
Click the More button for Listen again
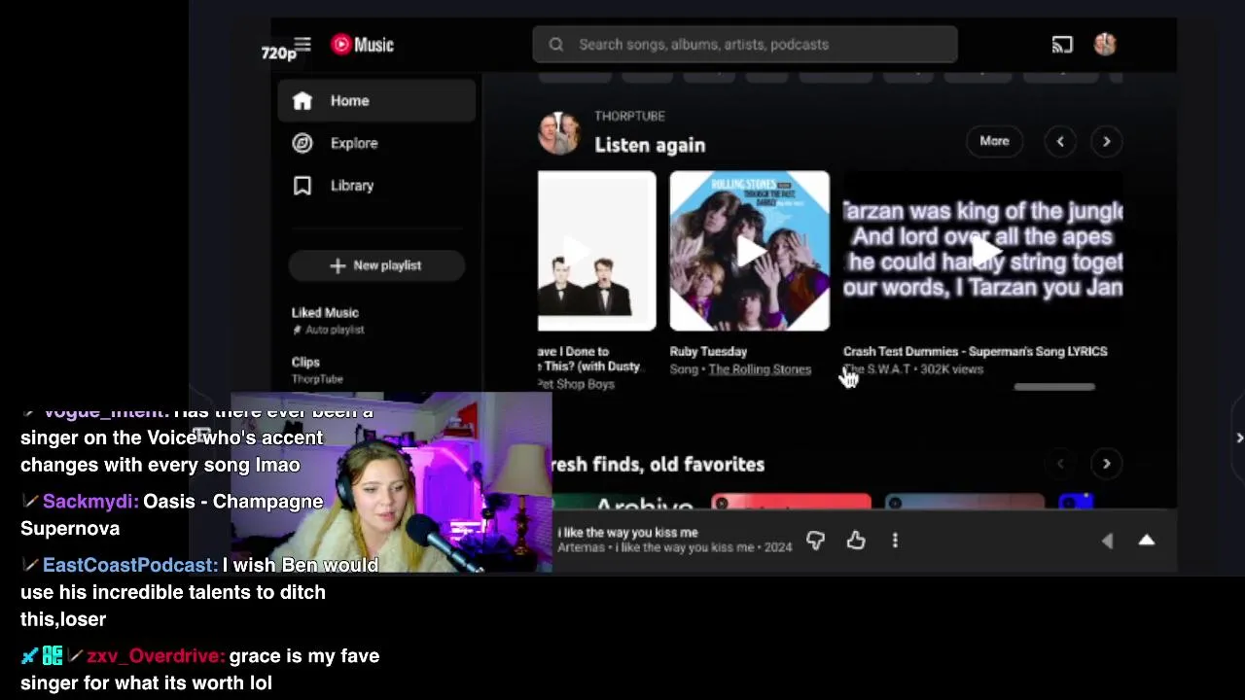pos(994,141)
